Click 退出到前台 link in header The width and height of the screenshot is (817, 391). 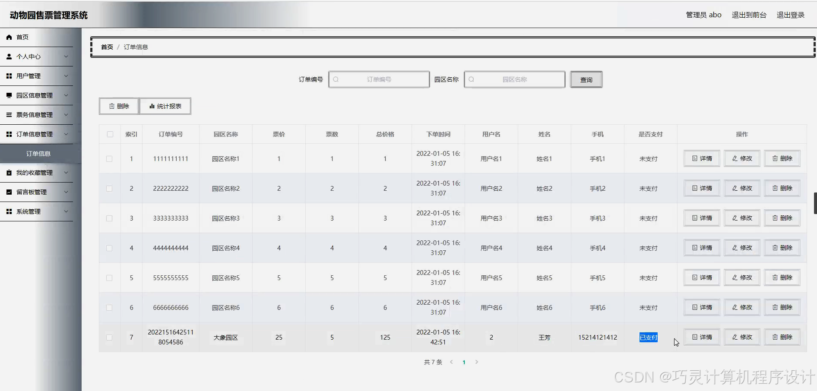tap(749, 15)
